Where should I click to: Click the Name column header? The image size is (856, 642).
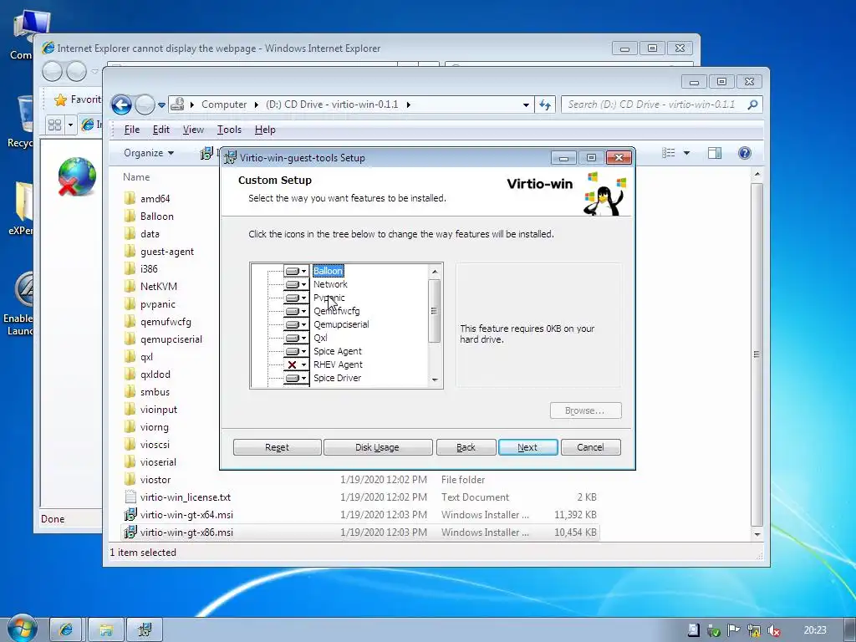coord(136,177)
